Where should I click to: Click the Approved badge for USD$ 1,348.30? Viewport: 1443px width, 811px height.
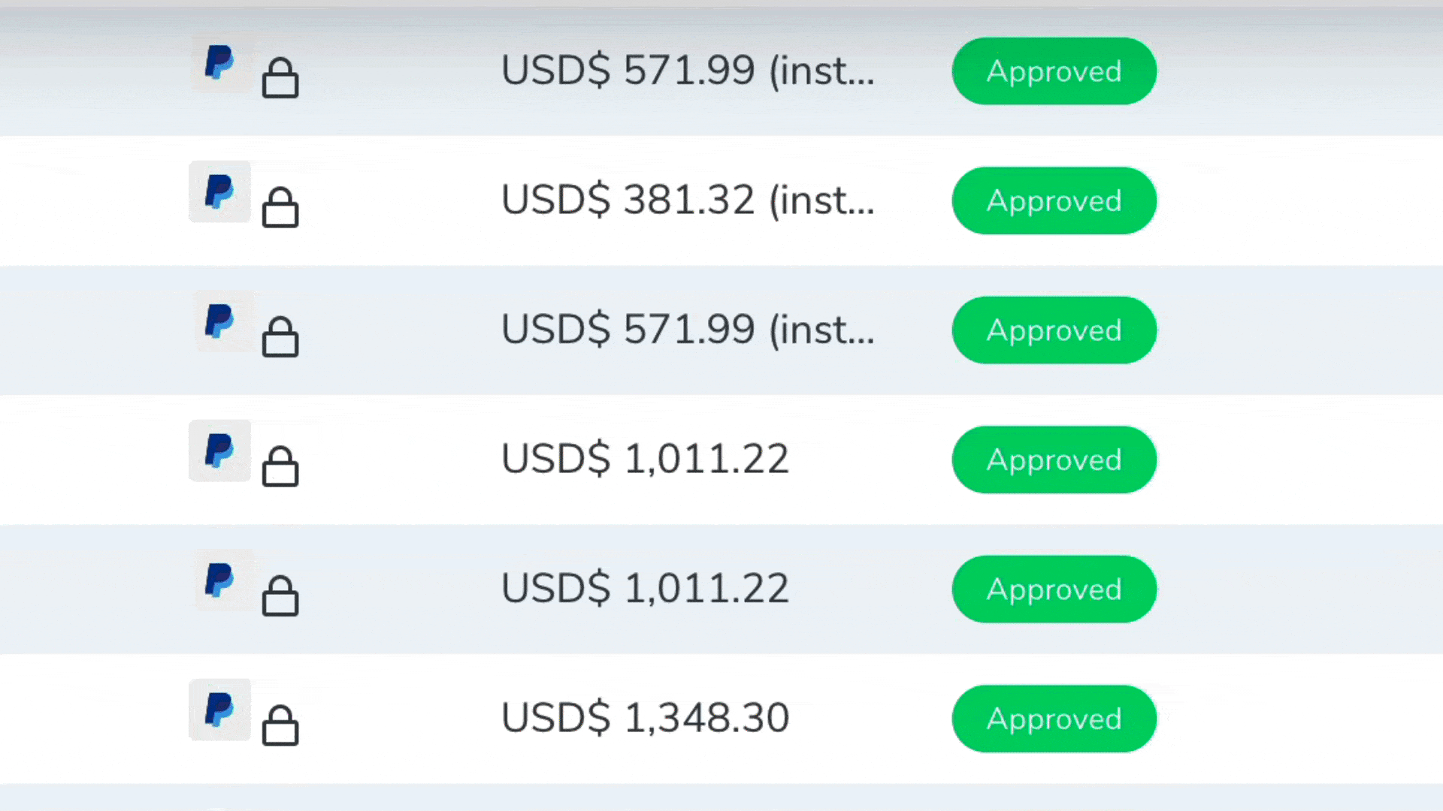[x=1054, y=719]
